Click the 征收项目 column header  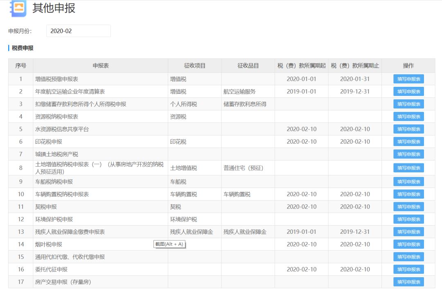[194, 66]
